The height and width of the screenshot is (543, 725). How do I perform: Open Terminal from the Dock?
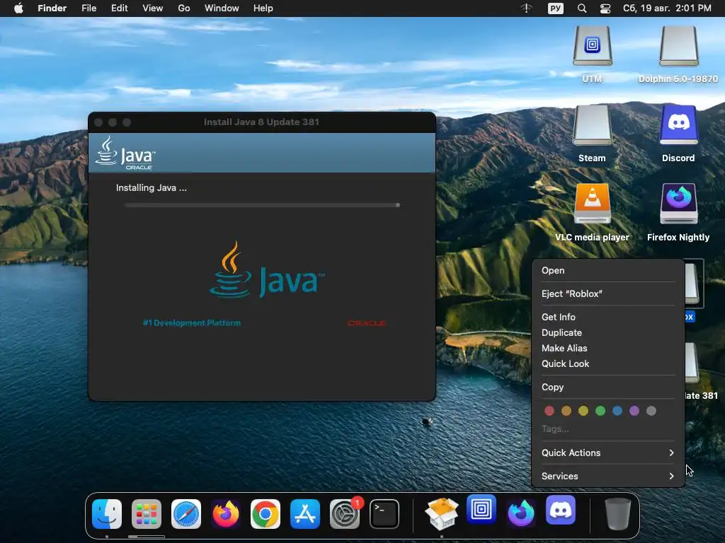384,514
